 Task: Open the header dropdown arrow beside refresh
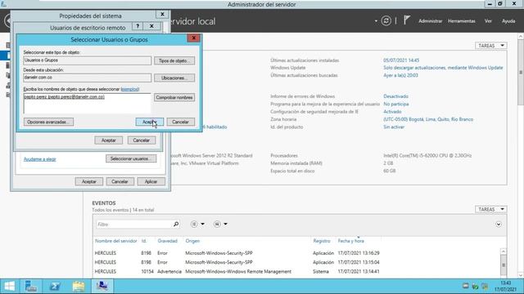[376, 21]
